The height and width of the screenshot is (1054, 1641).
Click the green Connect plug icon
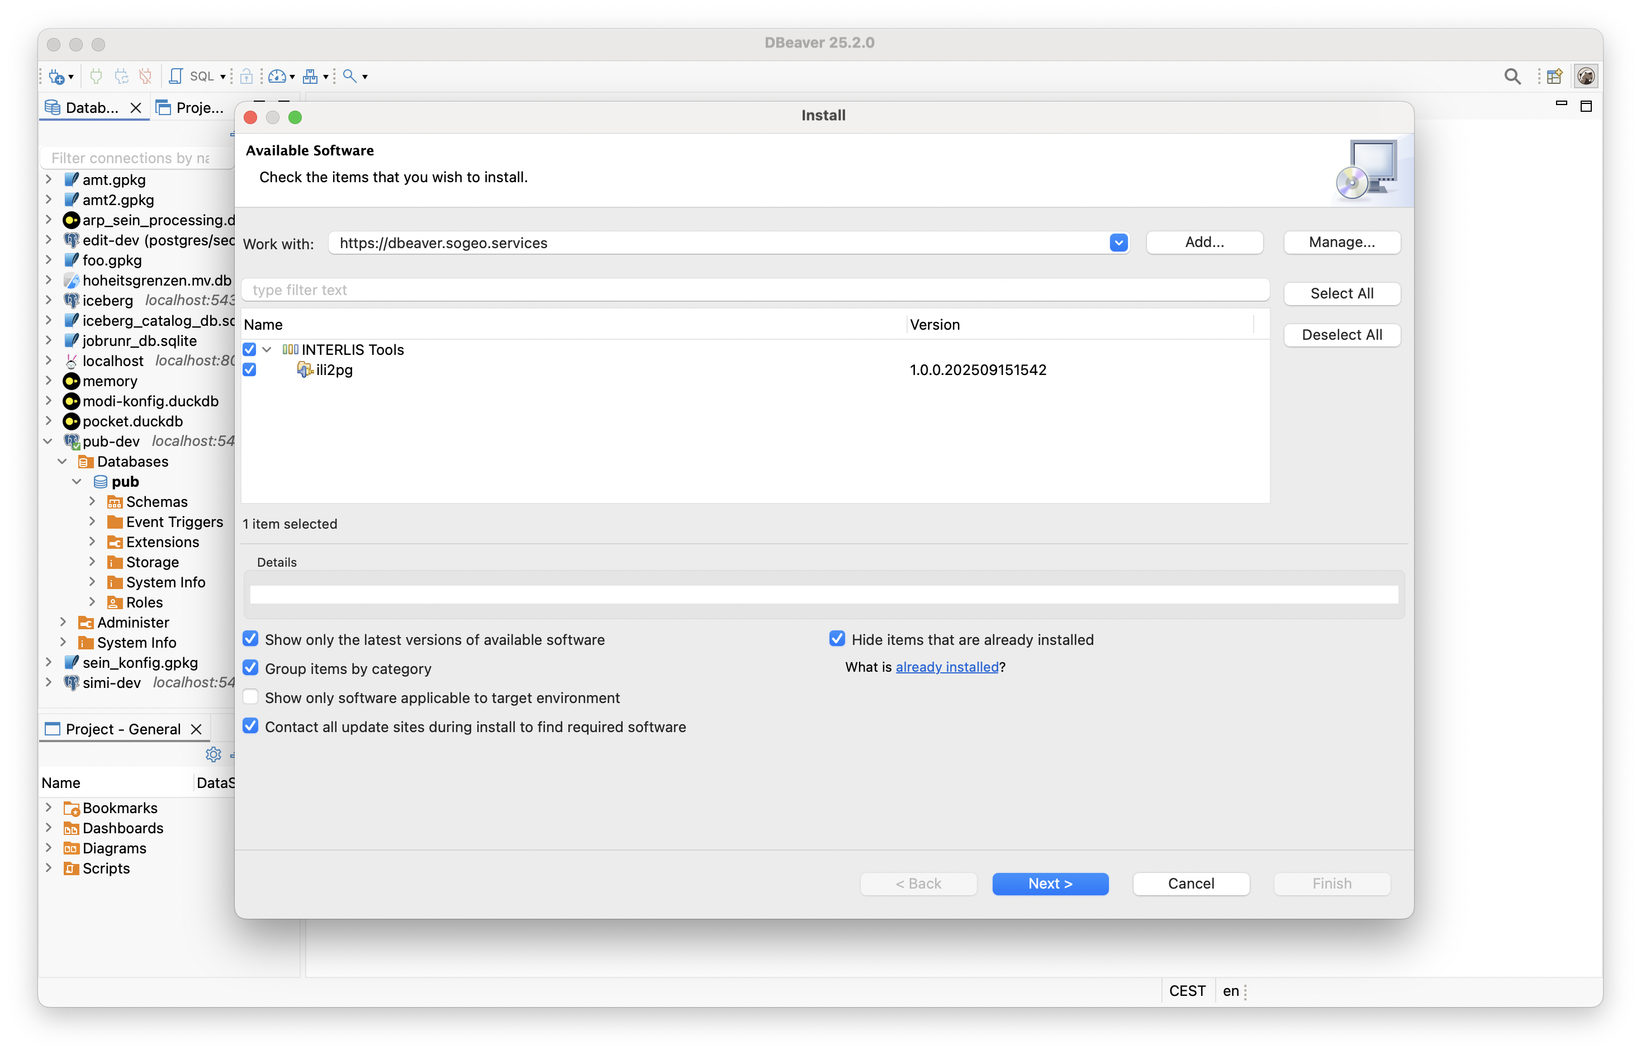pos(97,77)
